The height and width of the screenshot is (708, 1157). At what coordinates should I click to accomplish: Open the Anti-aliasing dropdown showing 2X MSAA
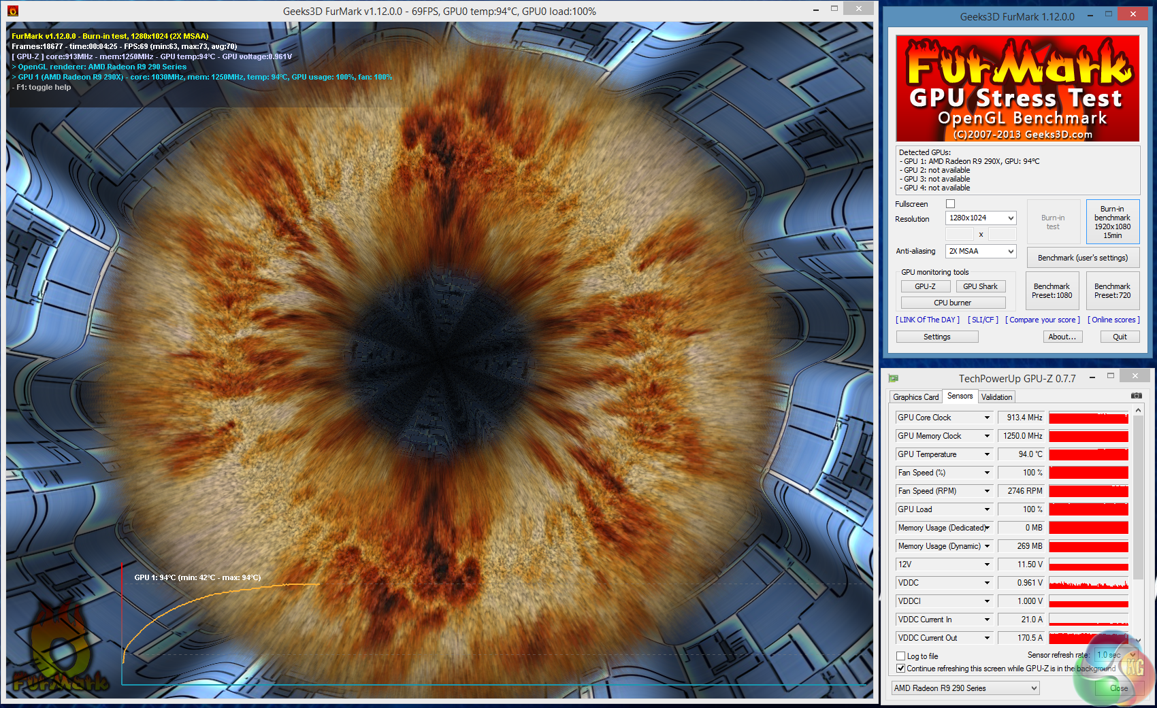(x=981, y=252)
